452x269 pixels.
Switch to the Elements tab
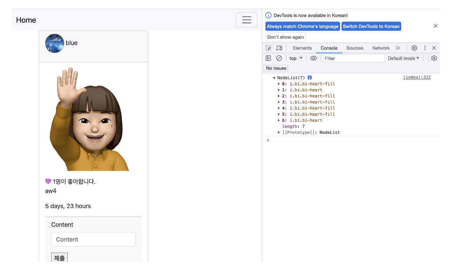(x=302, y=48)
